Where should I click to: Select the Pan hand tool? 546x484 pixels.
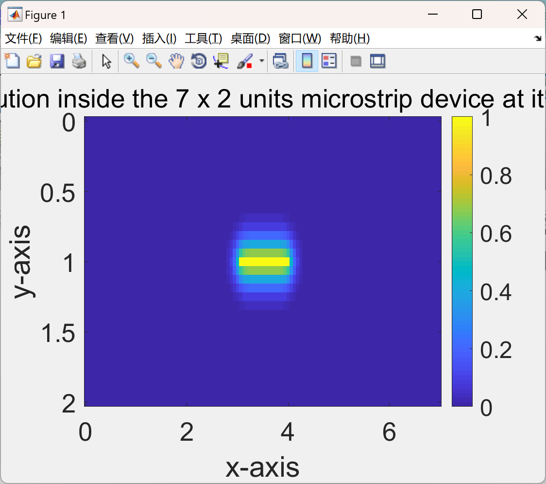point(176,61)
